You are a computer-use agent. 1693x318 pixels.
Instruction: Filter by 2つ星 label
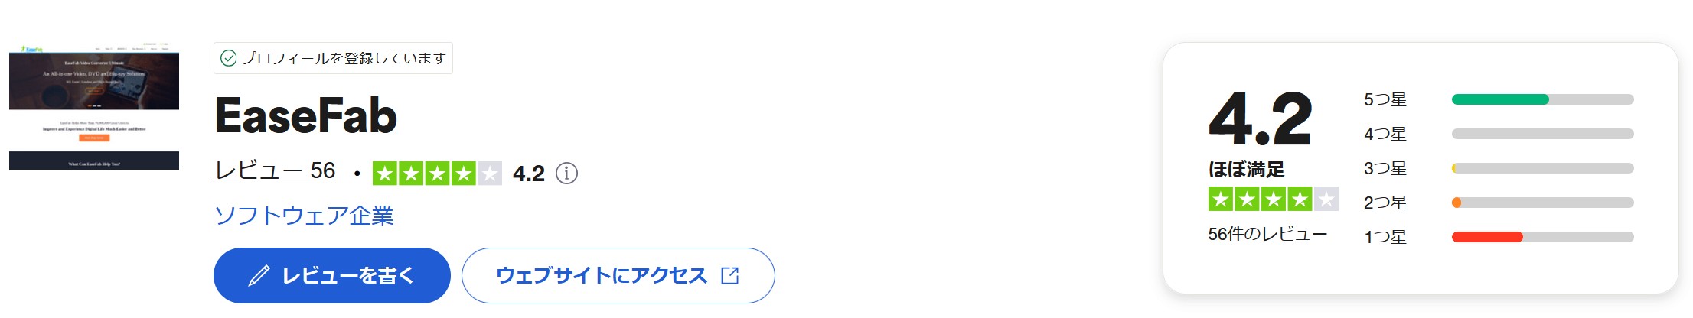[x=1385, y=203]
